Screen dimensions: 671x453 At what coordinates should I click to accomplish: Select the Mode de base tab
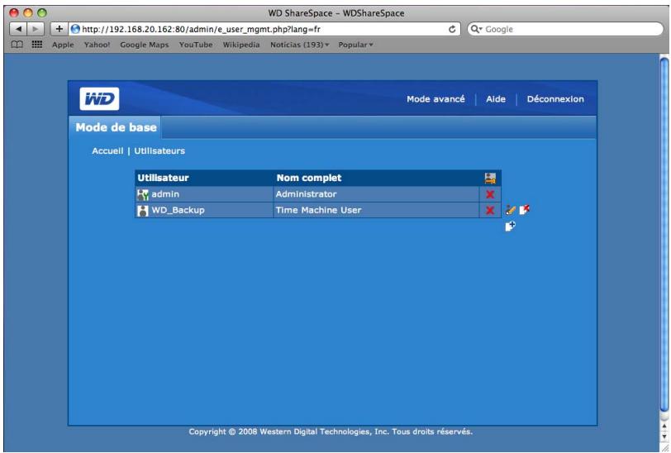pos(116,127)
